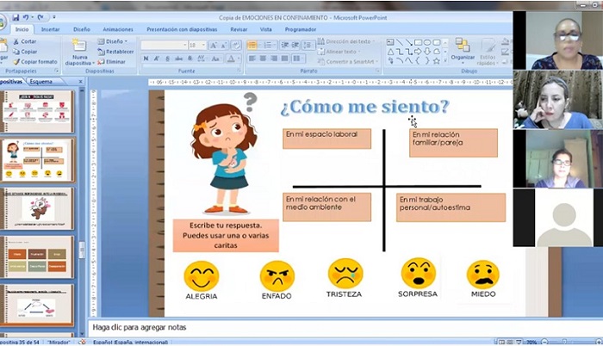Click the Convertir a SmartArt button

pos(348,62)
